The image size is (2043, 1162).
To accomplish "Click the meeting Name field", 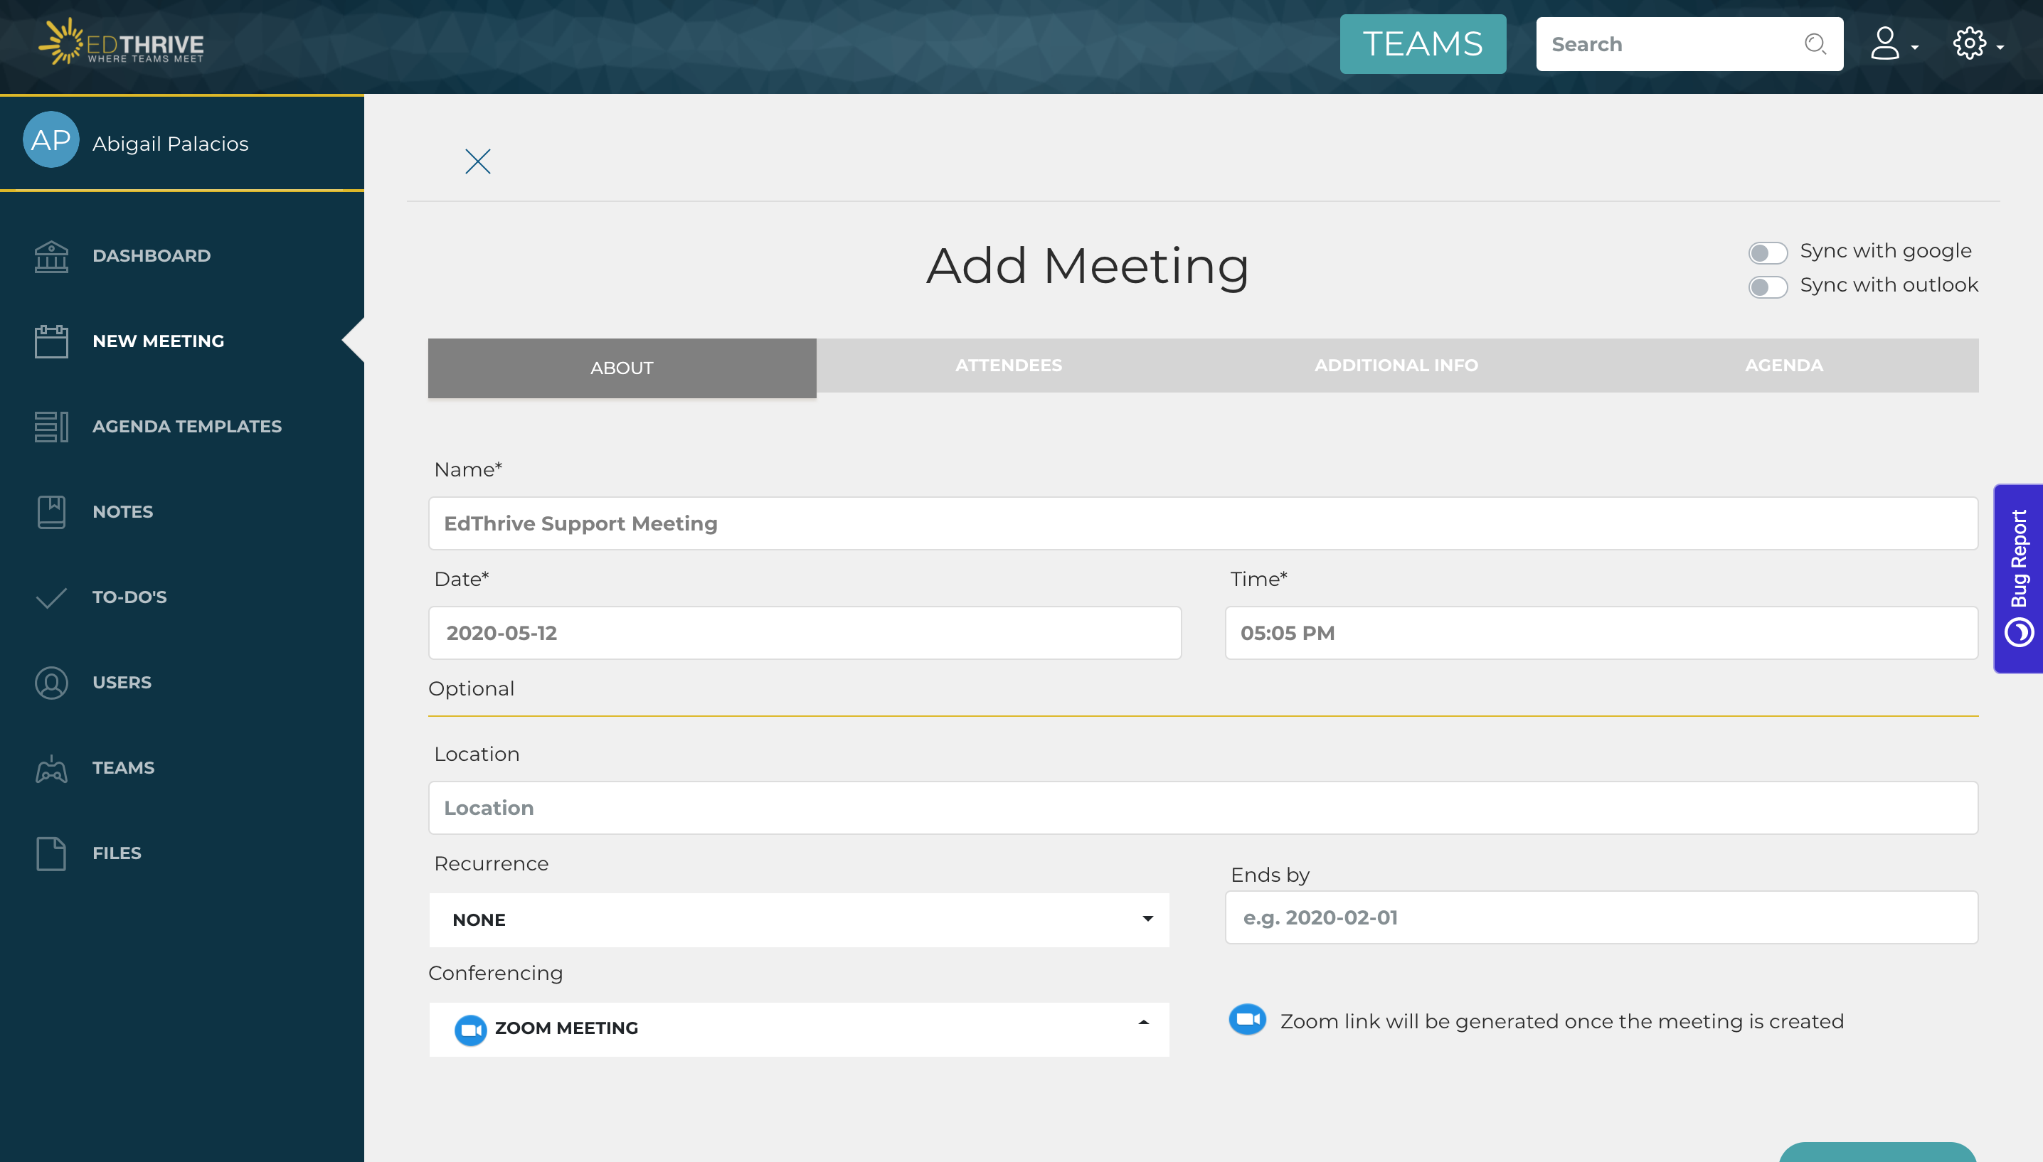I will (x=1203, y=523).
